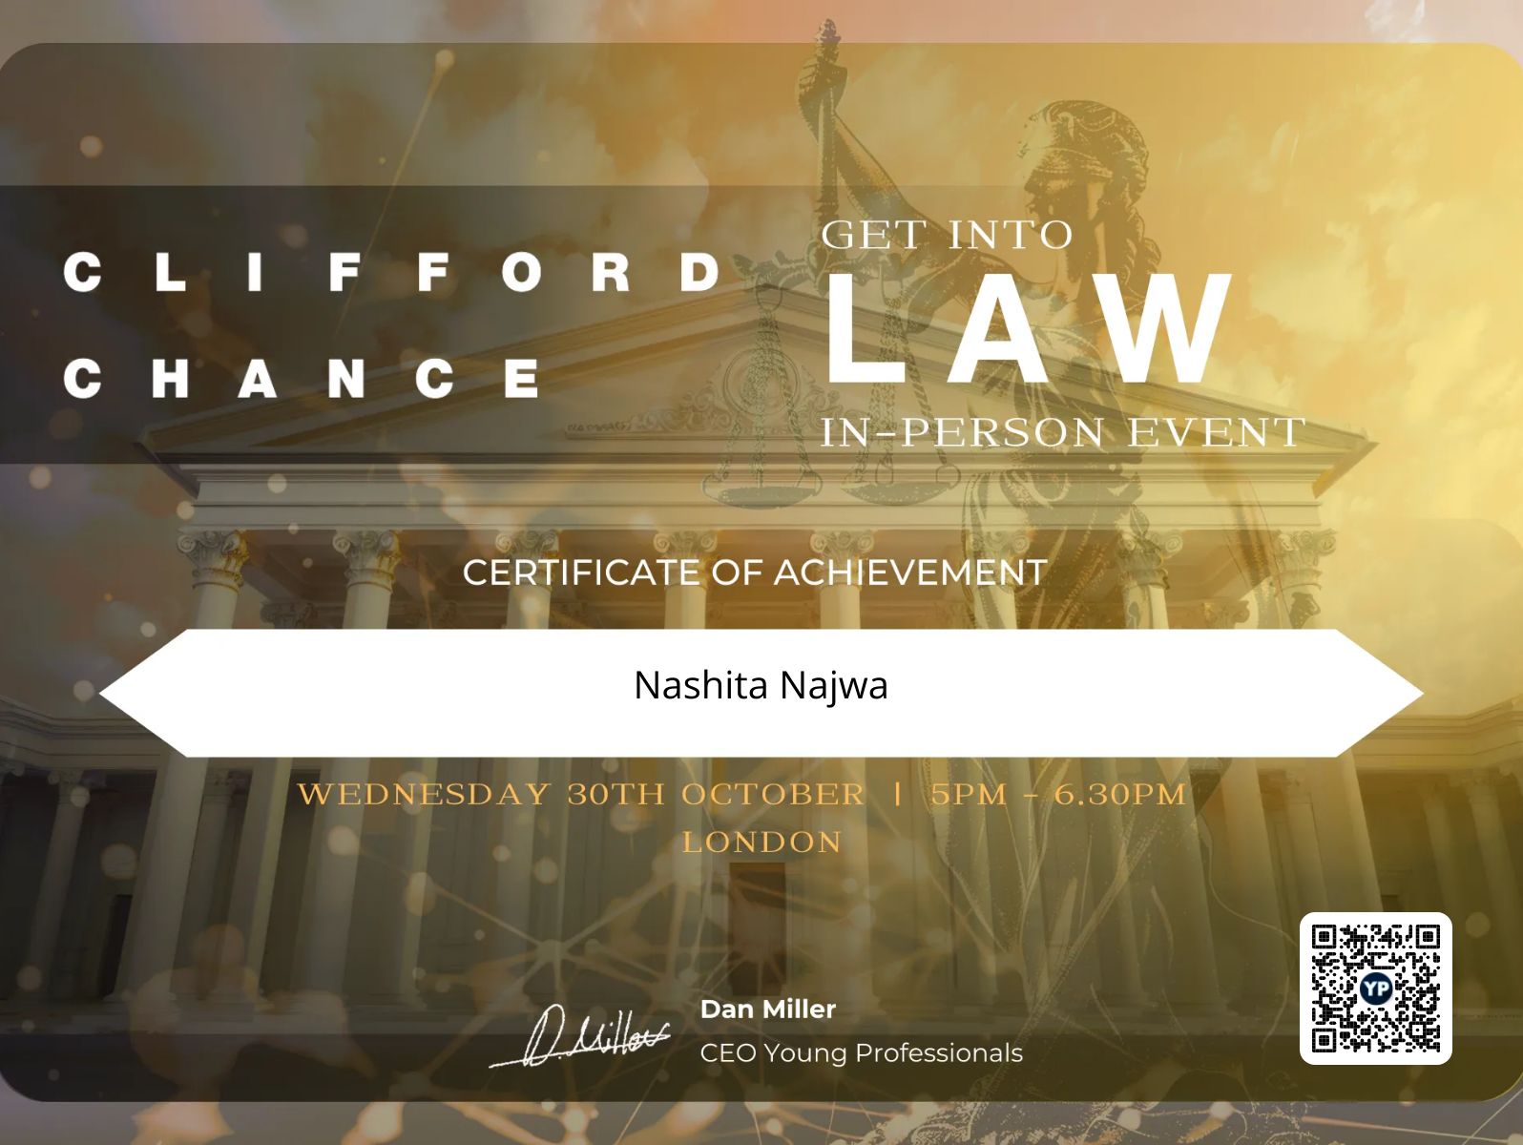Click the large "LAW" title
This screenshot has height=1145, width=1523.
click(1028, 328)
